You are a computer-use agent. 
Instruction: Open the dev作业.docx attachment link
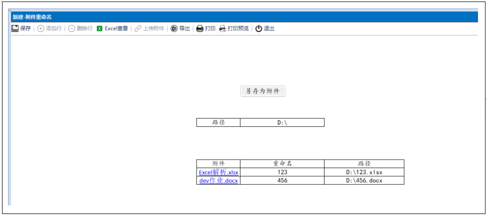(x=218, y=181)
